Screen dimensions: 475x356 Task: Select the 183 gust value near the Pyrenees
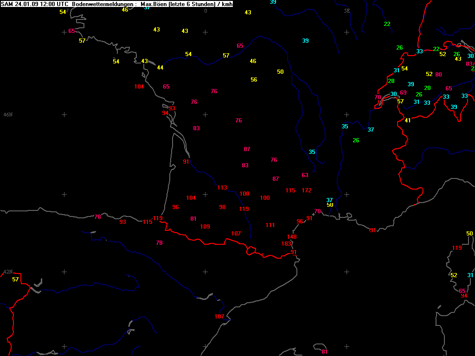[x=286, y=244]
